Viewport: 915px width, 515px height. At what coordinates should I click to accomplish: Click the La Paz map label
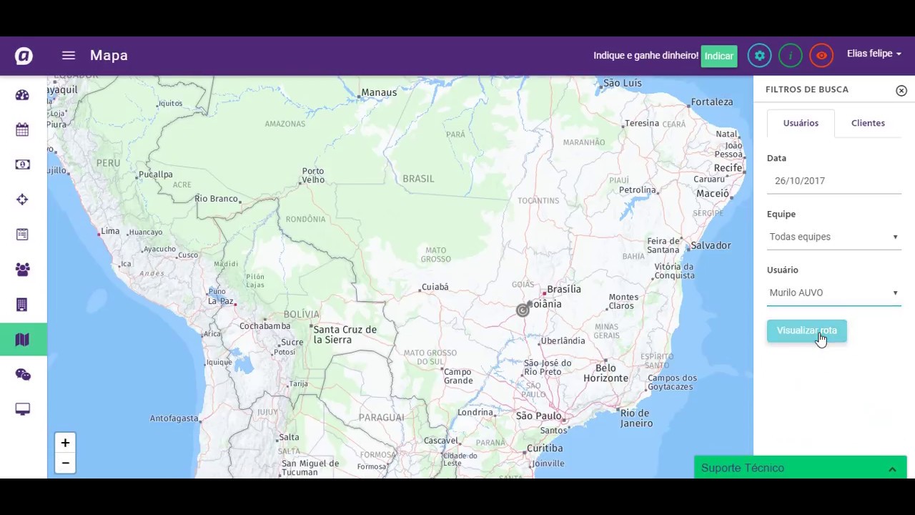pyautogui.click(x=221, y=301)
